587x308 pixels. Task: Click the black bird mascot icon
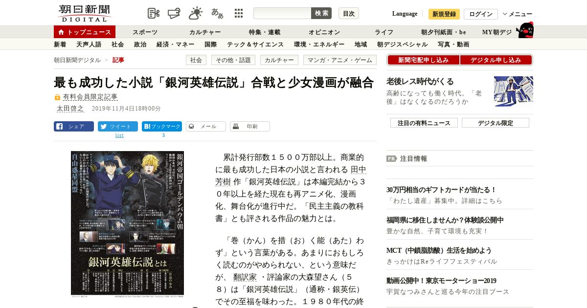525,30
